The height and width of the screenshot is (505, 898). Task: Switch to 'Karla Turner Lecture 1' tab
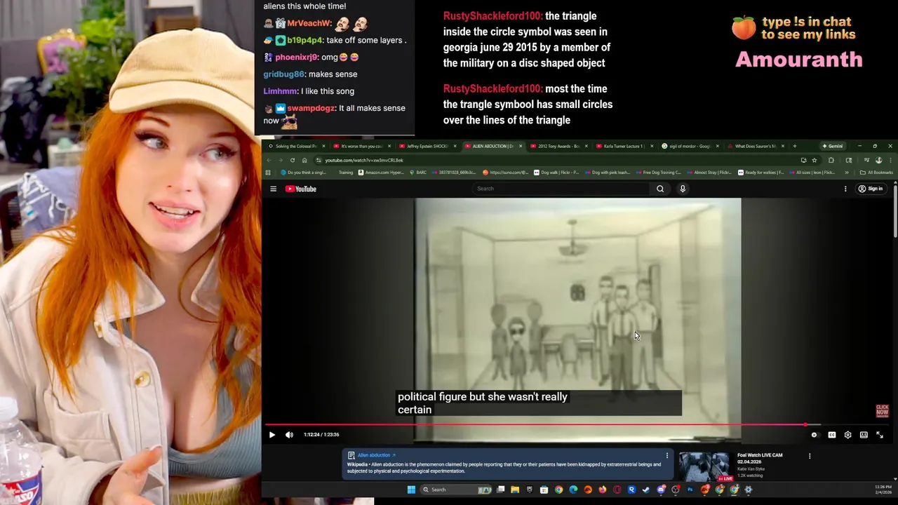(x=623, y=146)
